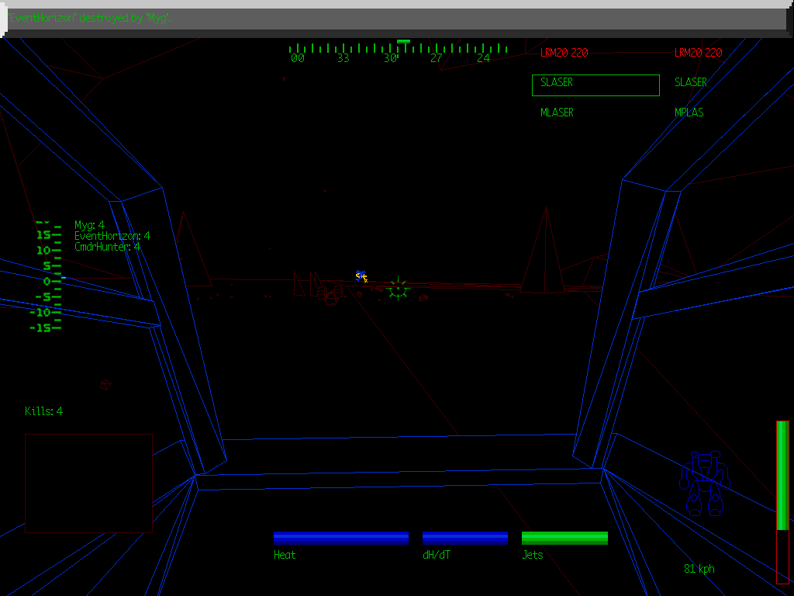This screenshot has height=596, width=794.
Task: Select the MLASER weapon
Action: (557, 113)
